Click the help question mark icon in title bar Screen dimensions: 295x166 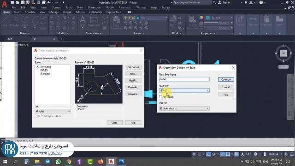click(261, 2)
